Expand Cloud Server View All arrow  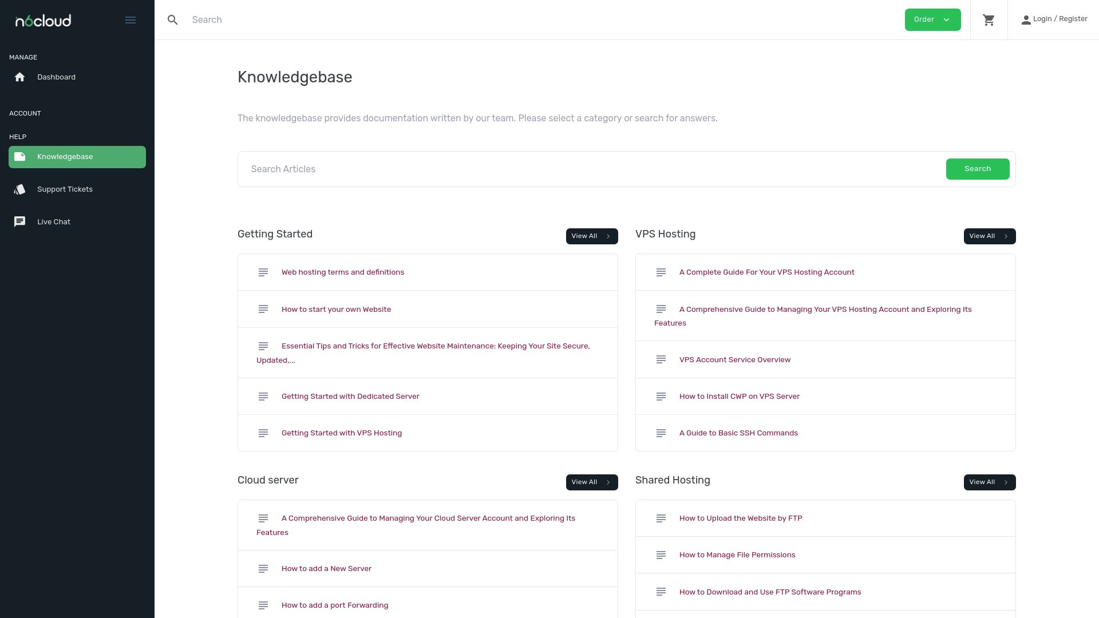click(608, 481)
